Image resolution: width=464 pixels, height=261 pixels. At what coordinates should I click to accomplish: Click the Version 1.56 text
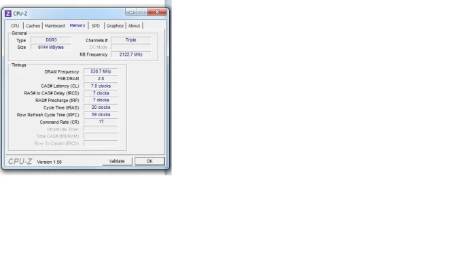click(x=50, y=162)
